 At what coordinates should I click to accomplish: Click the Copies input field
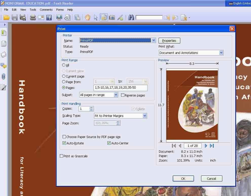pyautogui.click(x=84, y=109)
